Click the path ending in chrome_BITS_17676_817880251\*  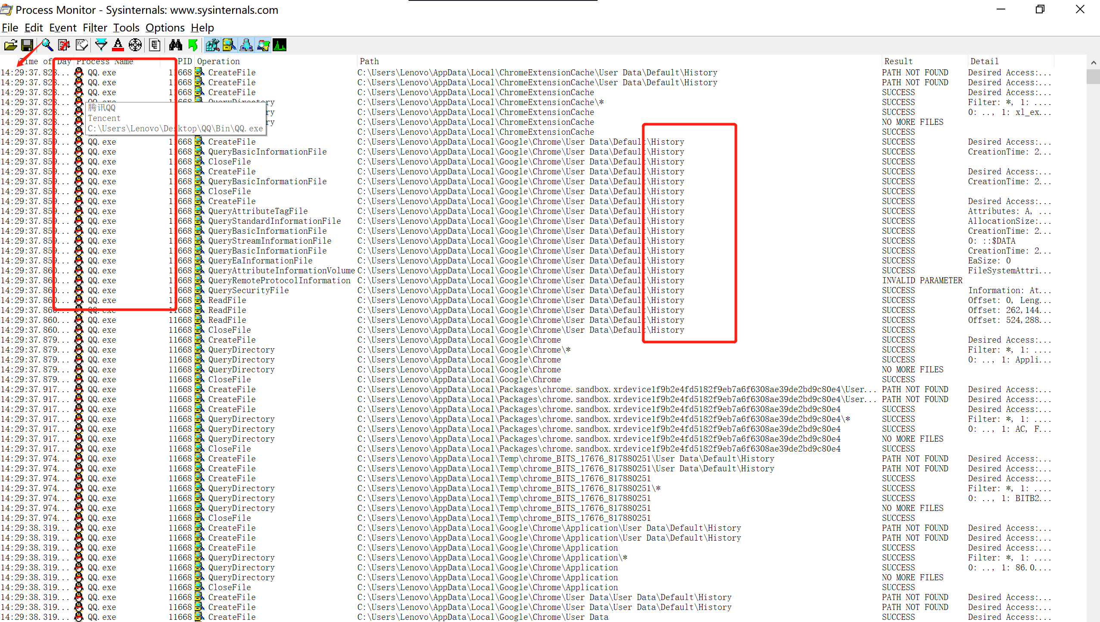pos(509,489)
